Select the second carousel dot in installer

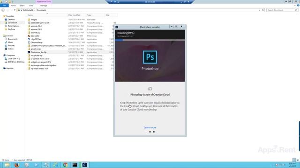150,132
